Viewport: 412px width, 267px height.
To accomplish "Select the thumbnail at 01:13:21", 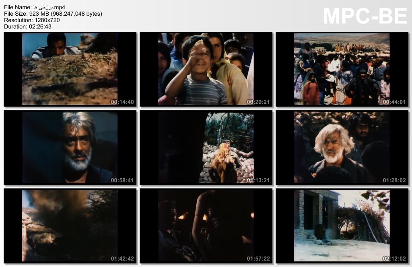I will tap(206, 147).
